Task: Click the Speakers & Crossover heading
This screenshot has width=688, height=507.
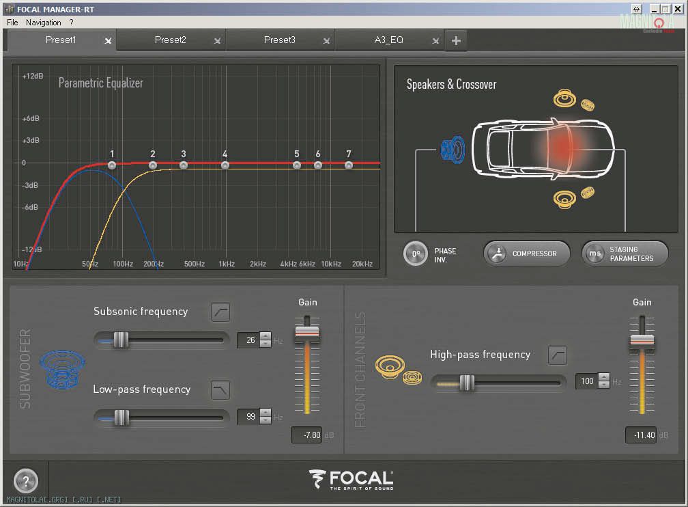Action: point(452,84)
